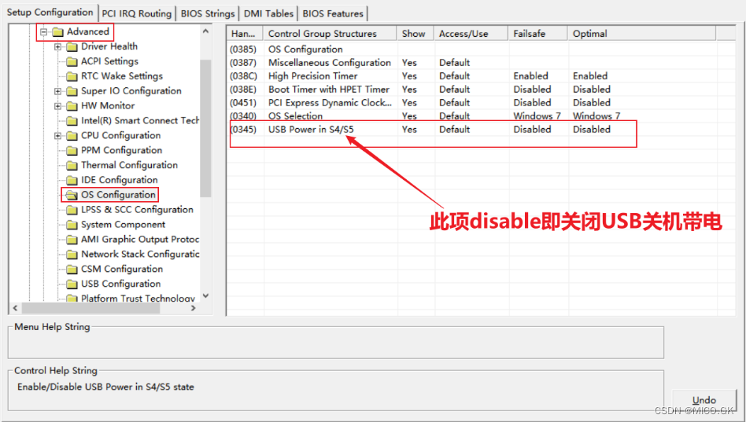Click the IDE Configuration folder icon
Screen dimensions: 746x422
72,180
